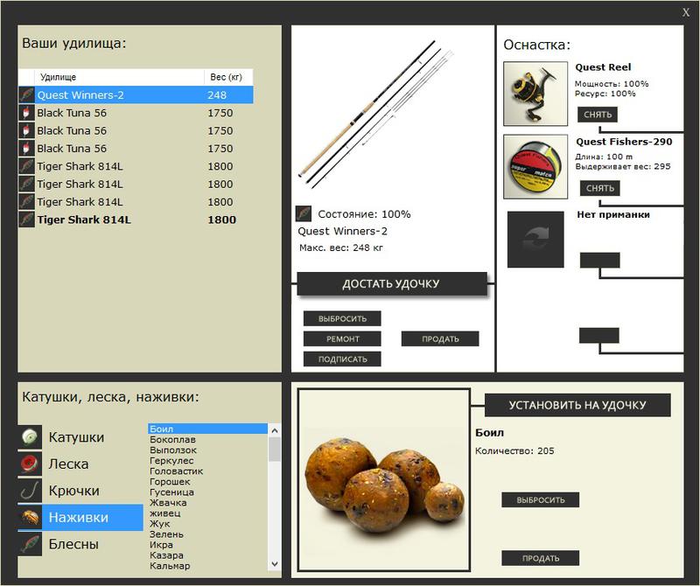Select the bold Tiger Shark 814L row name
Viewport: 700px width, 586px height.
pos(84,220)
